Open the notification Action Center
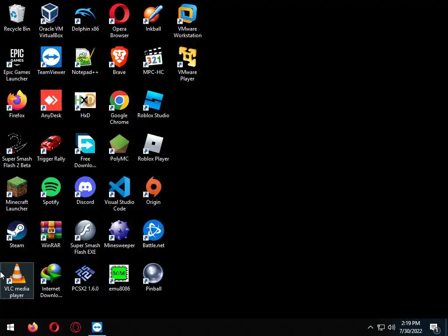448x336 pixels. [434, 327]
